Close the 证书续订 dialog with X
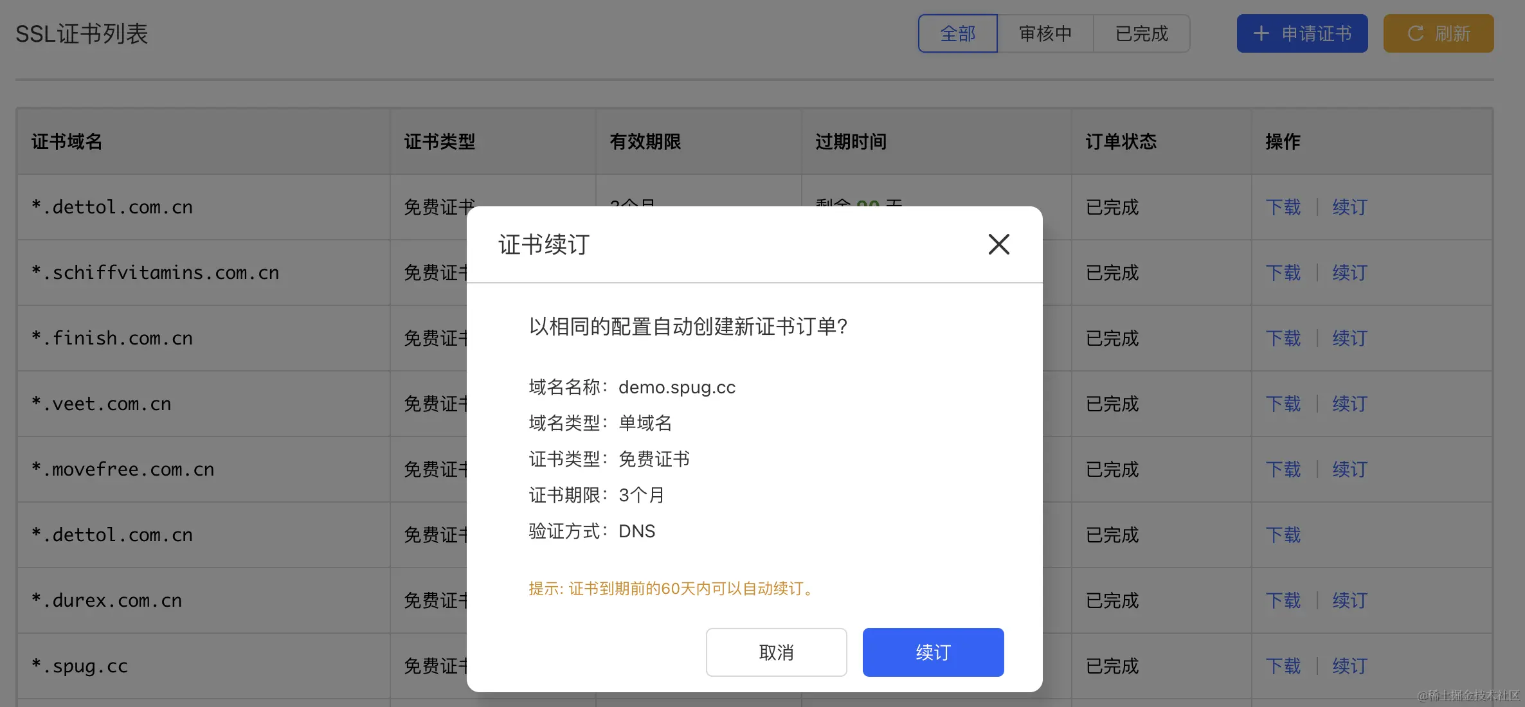 point(998,244)
